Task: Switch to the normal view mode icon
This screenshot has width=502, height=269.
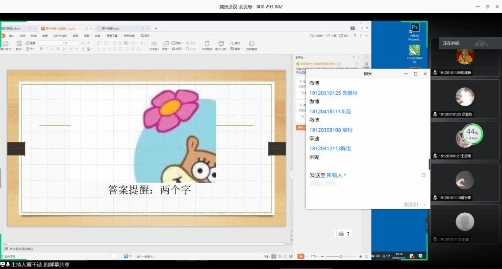Action: [x=273, y=256]
